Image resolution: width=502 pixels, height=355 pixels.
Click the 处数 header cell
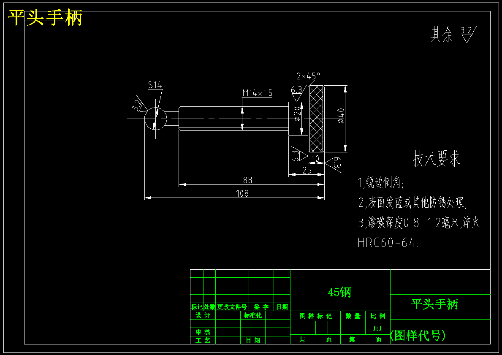tap(210, 306)
